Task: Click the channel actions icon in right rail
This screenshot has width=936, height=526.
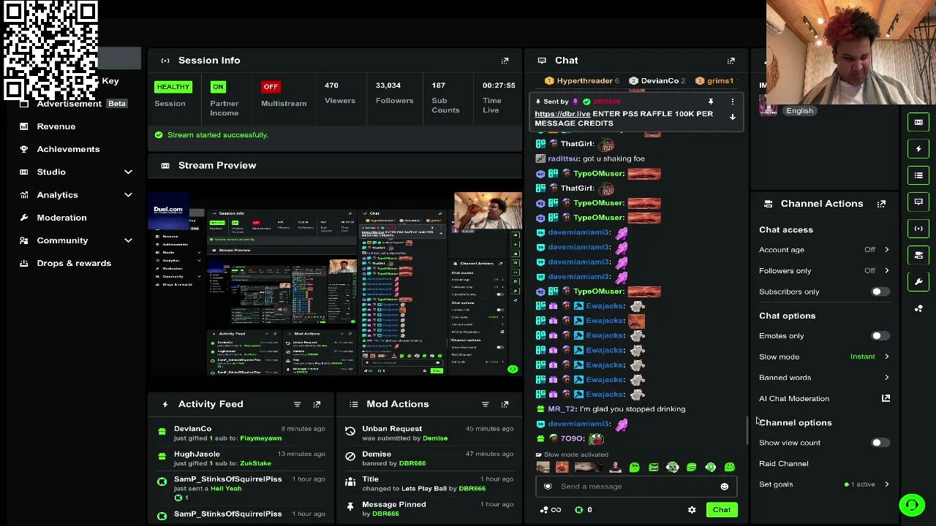Action: pos(918,255)
